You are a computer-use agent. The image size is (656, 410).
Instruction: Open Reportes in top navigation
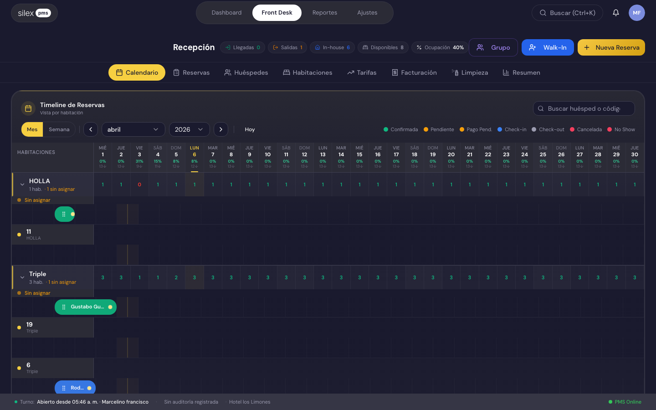coord(324,13)
